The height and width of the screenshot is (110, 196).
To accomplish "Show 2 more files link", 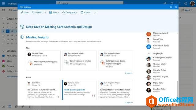I will pos(129,73).
